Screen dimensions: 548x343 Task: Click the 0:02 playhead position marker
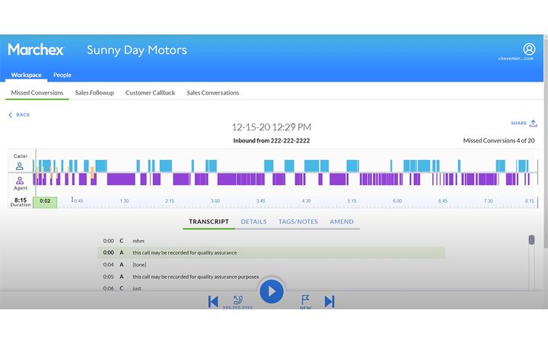click(45, 202)
